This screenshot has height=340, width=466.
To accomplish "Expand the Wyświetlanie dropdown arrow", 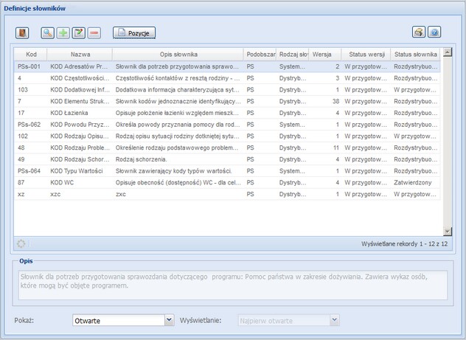I will coord(334,321).
